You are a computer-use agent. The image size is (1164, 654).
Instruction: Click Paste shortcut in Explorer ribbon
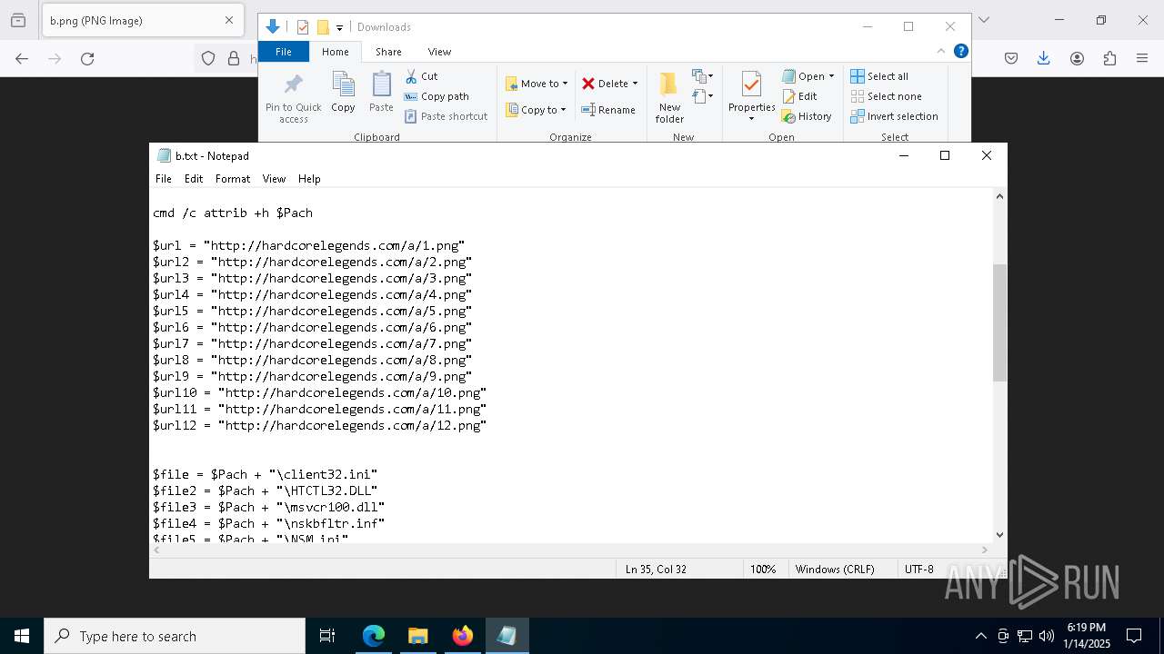click(x=446, y=116)
